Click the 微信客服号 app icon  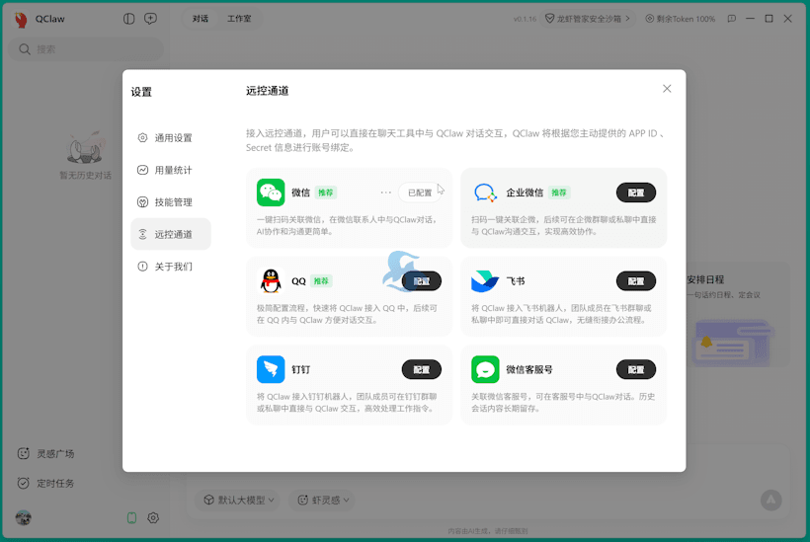pyautogui.click(x=485, y=369)
